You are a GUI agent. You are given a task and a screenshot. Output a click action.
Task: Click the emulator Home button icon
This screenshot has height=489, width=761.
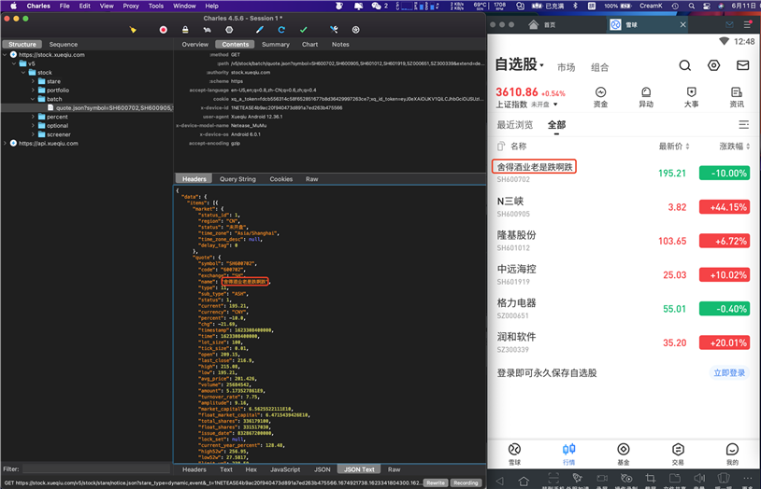[x=524, y=481]
